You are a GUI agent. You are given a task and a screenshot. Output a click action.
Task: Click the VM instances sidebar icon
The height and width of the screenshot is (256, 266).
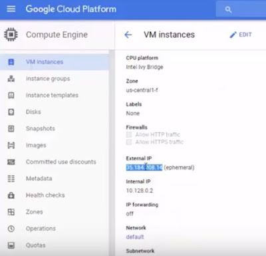(x=11, y=62)
